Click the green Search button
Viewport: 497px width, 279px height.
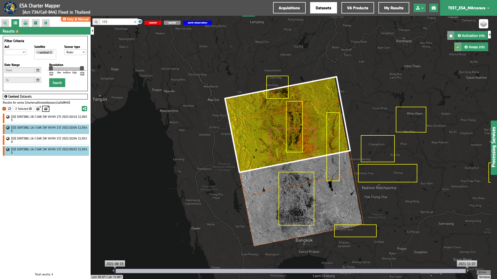pyautogui.click(x=57, y=83)
